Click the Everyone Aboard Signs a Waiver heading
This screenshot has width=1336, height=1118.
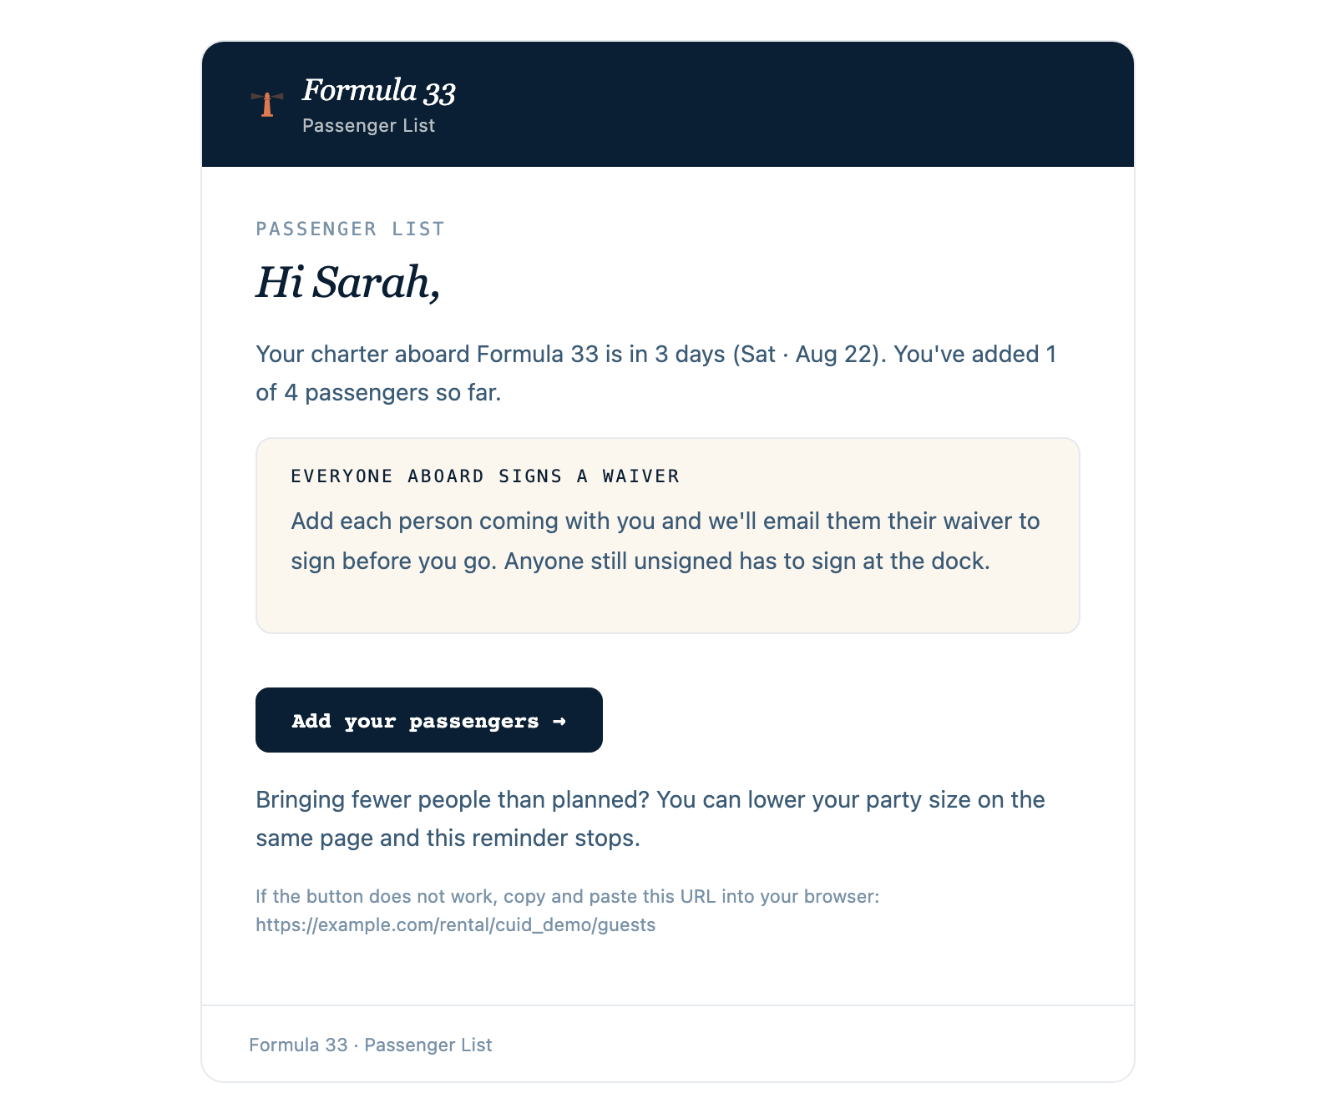[485, 476]
